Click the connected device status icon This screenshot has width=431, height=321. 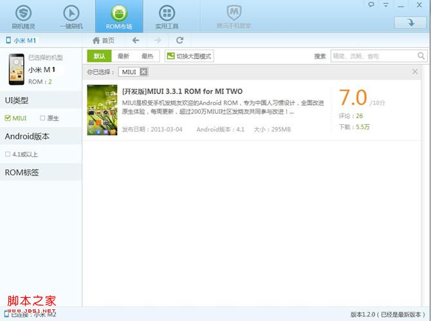[x=6, y=313]
